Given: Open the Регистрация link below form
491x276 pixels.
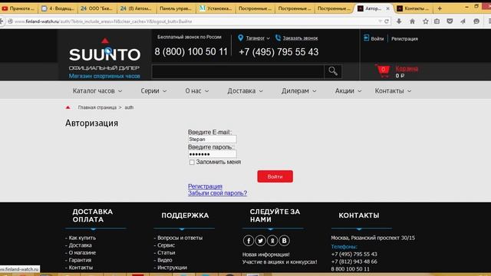Looking at the screenshot, I should pyautogui.click(x=205, y=186).
